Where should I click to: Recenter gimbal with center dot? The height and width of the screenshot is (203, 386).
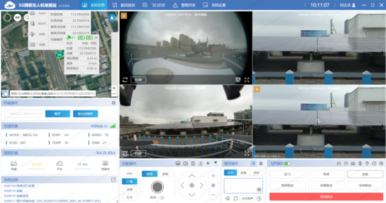point(192,185)
